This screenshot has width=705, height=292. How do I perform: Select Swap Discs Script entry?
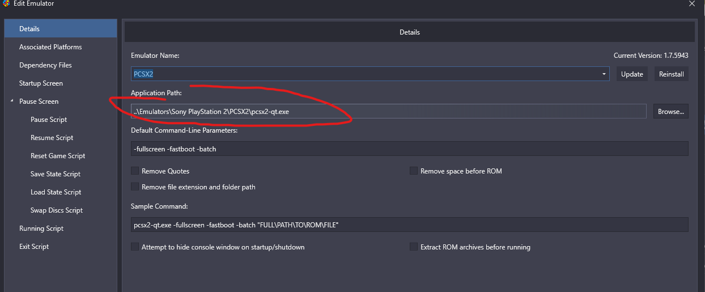coord(57,210)
